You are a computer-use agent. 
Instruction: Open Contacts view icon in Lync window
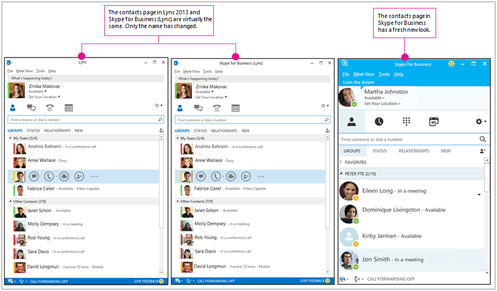coord(13,108)
